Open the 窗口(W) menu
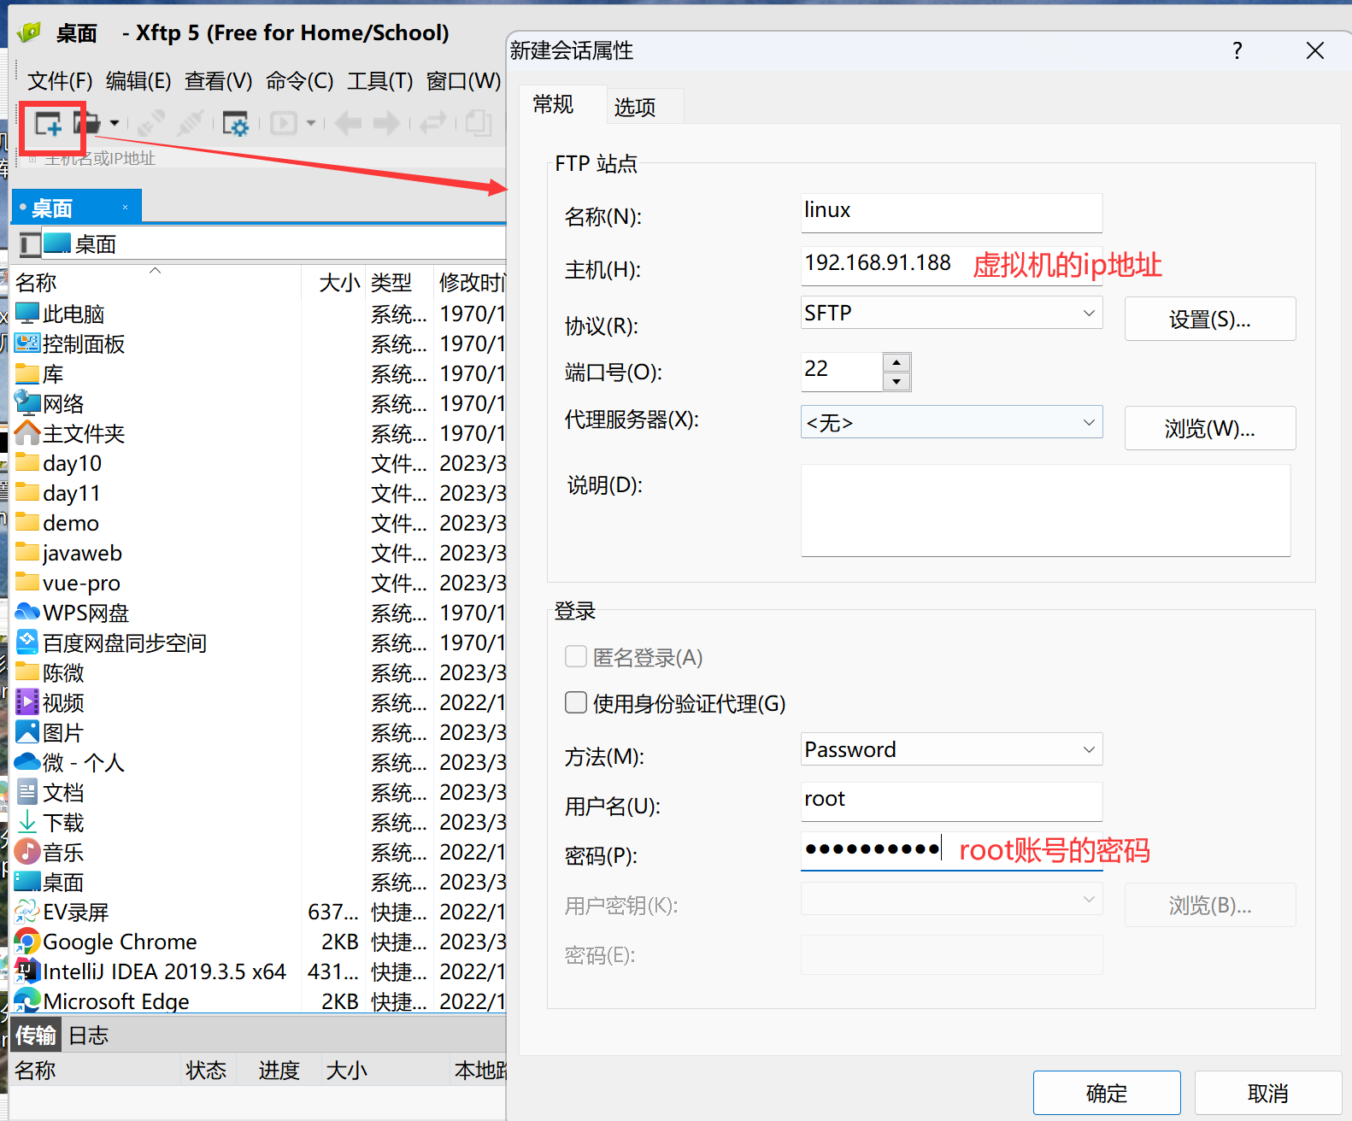The image size is (1352, 1121). [464, 81]
